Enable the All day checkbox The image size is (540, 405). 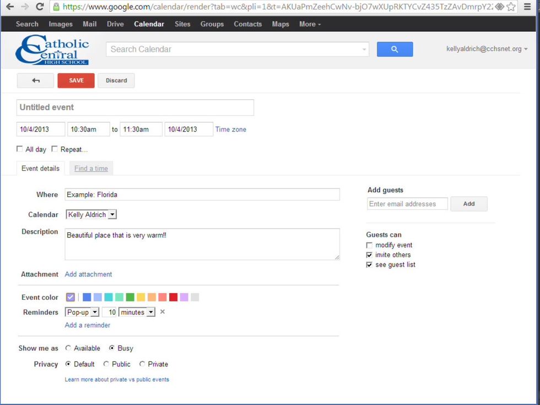click(20, 149)
